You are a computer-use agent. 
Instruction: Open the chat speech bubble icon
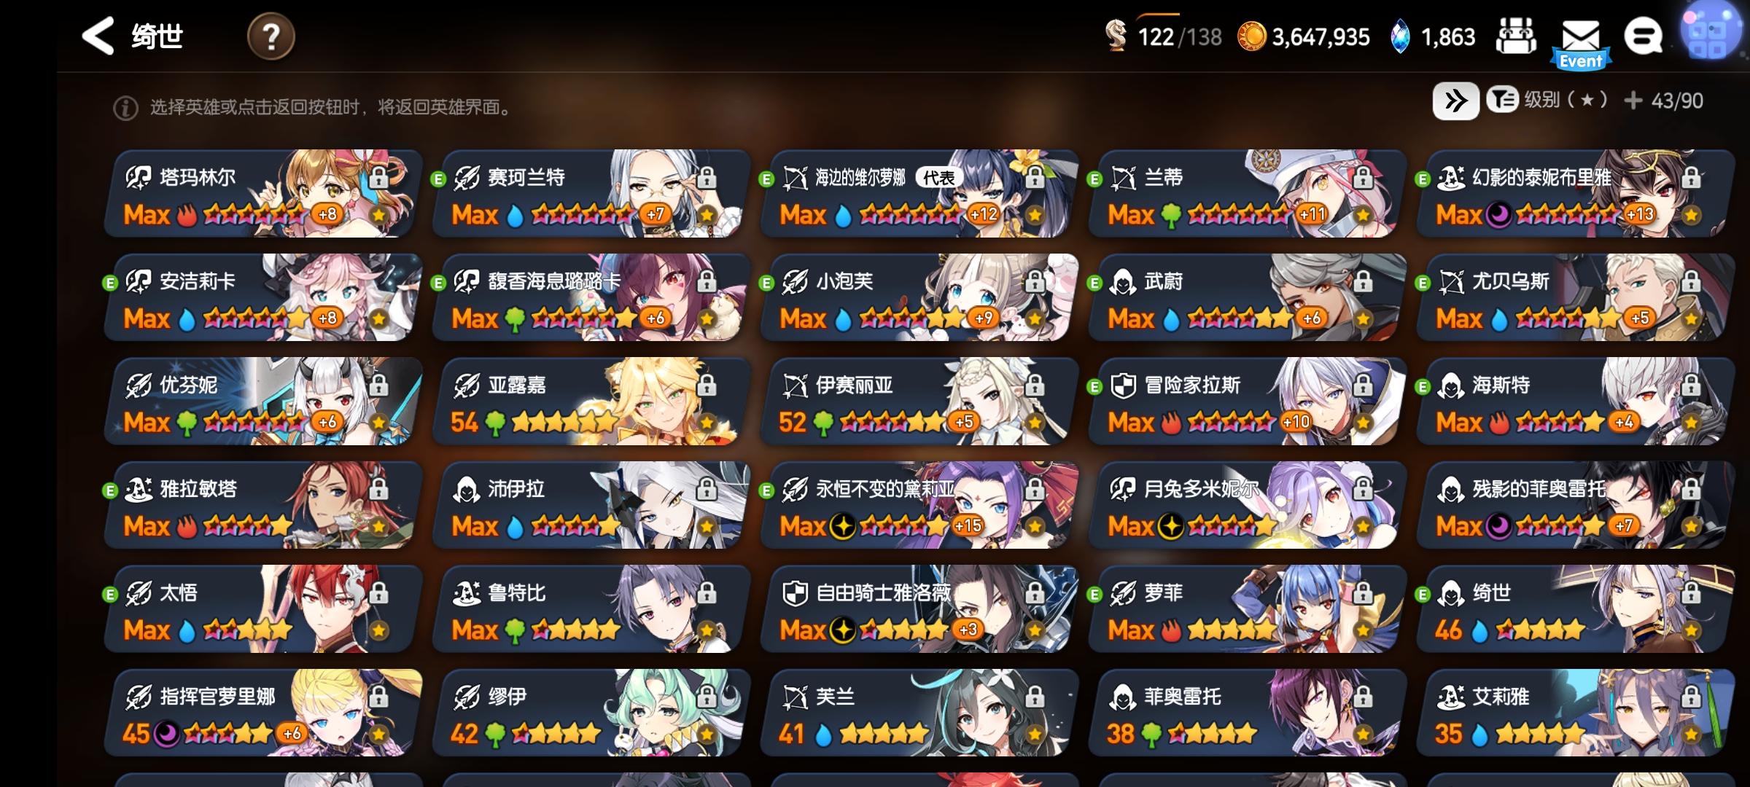click(1644, 36)
